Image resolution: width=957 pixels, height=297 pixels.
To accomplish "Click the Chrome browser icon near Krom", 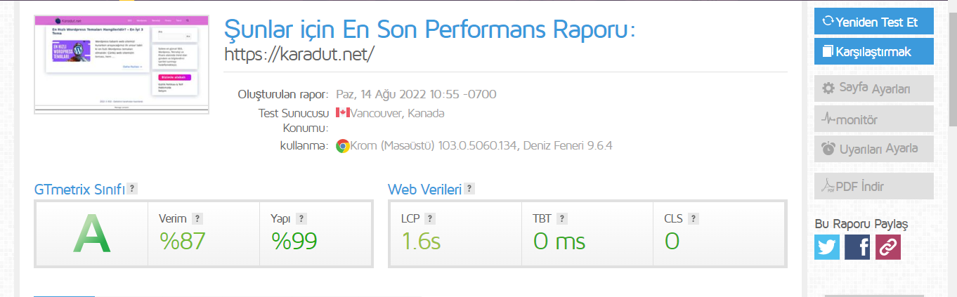I will [x=343, y=146].
